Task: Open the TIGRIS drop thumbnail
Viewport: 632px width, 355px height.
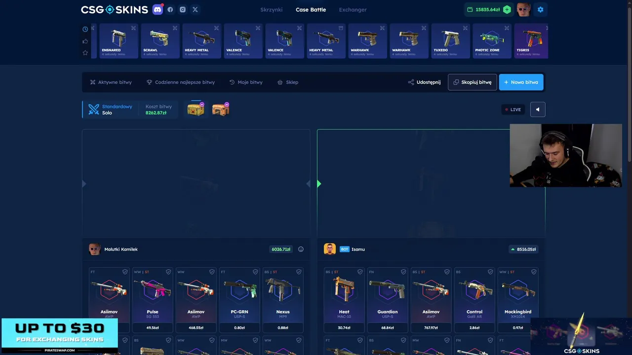Action: click(531, 41)
